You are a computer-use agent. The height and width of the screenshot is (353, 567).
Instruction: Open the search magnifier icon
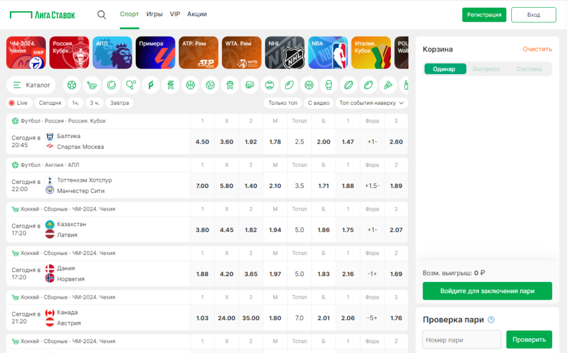102,14
